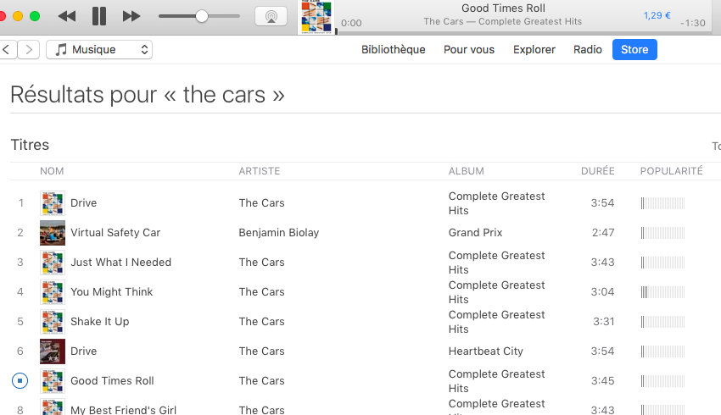
Task: Sort results by the DURÉE column
Action: click(597, 171)
